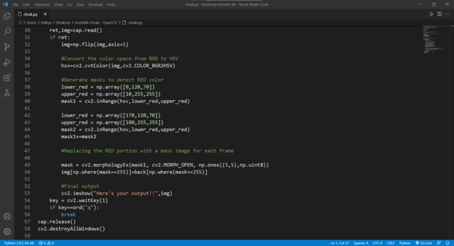Click 'mask1 = cv2.inRange' code line

(x=126, y=101)
